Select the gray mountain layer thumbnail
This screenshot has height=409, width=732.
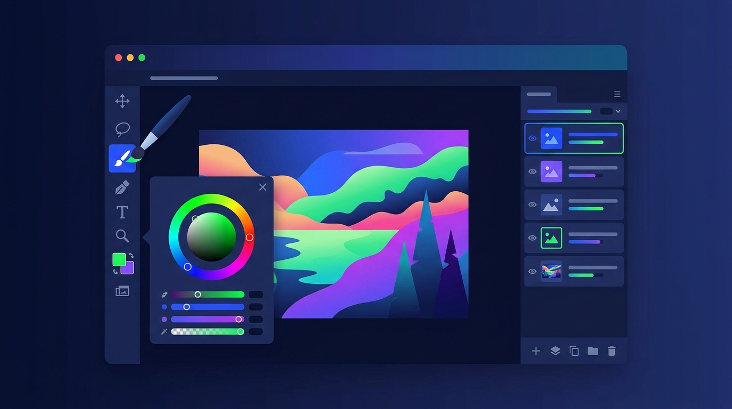point(552,204)
